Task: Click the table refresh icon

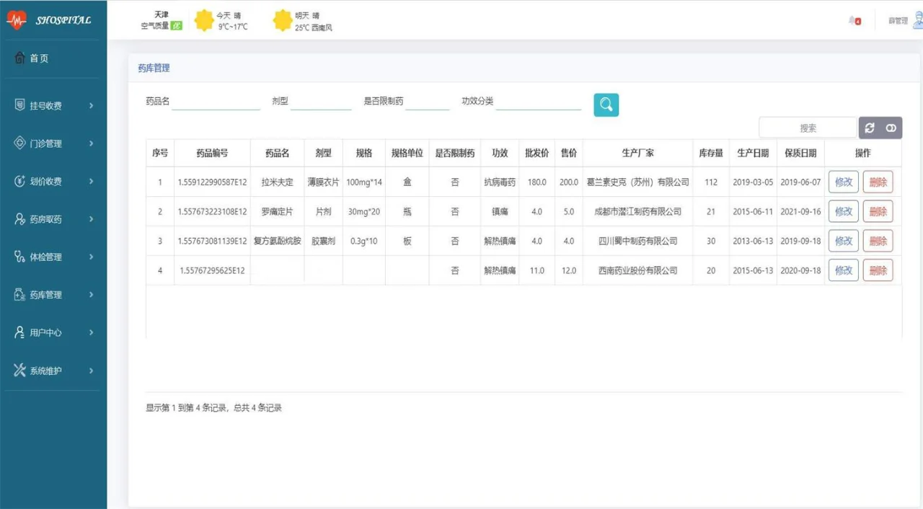Action: coord(870,128)
